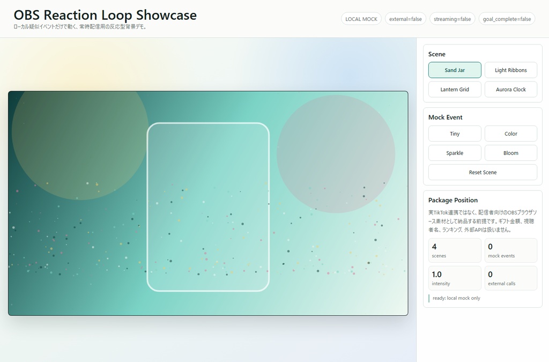Click the external calls counter card
The image size is (549, 362).
pyautogui.click(x=511, y=278)
